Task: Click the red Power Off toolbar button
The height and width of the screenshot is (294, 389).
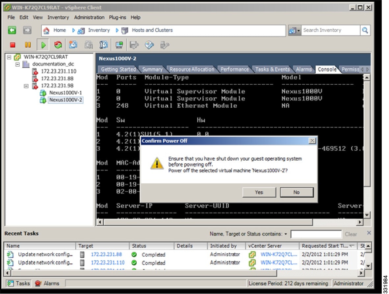Action: pyautogui.click(x=13, y=45)
